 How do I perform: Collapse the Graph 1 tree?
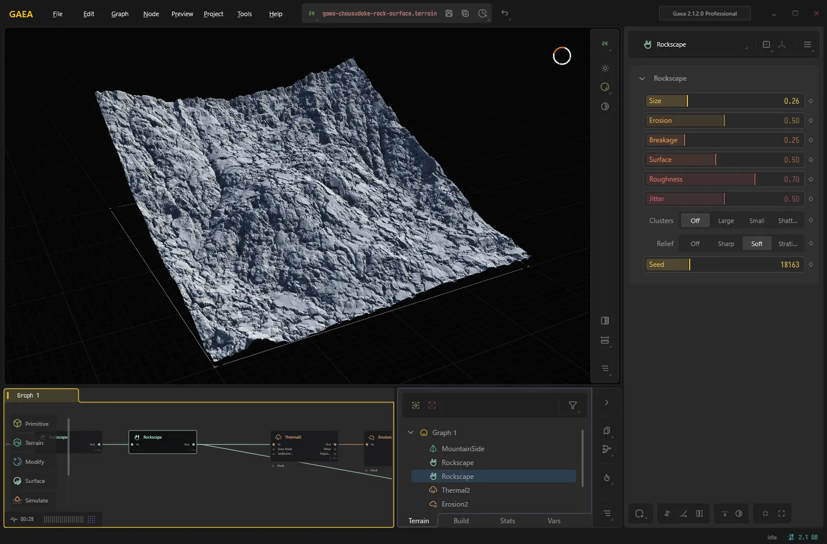[411, 433]
